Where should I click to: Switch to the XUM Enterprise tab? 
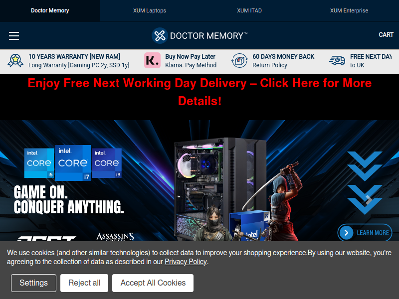(349, 10)
